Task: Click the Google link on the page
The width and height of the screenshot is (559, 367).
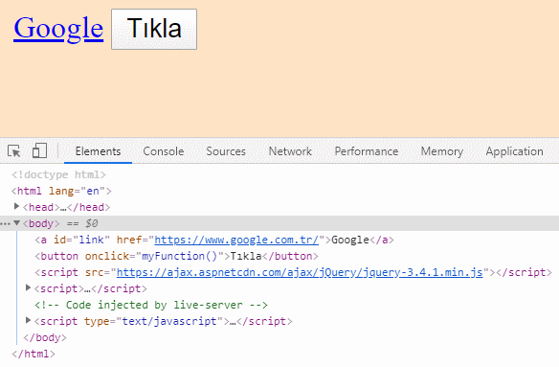Action: [x=58, y=29]
